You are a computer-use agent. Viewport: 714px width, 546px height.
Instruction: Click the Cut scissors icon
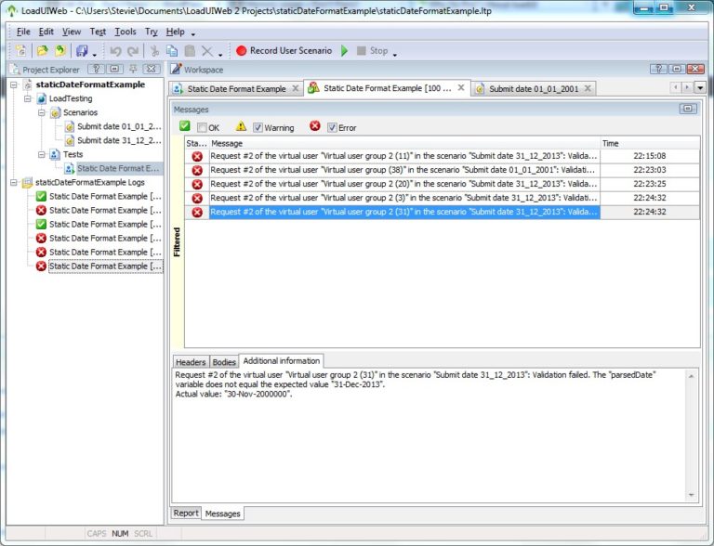point(155,51)
